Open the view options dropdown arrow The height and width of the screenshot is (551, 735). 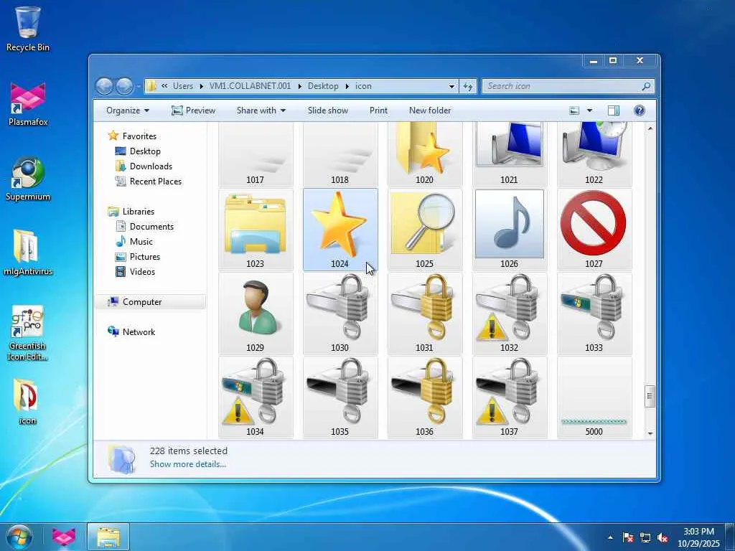point(590,110)
